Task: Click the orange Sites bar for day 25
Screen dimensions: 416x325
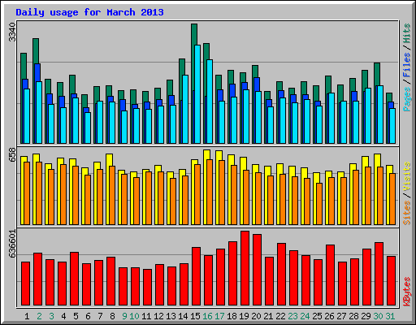Action: (x=319, y=204)
